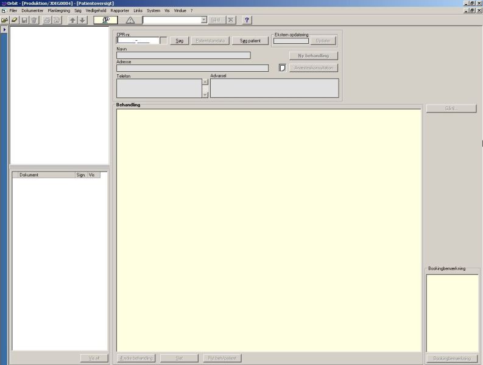Click the Telefon list up arrow
483x365 pixels.
point(205,82)
